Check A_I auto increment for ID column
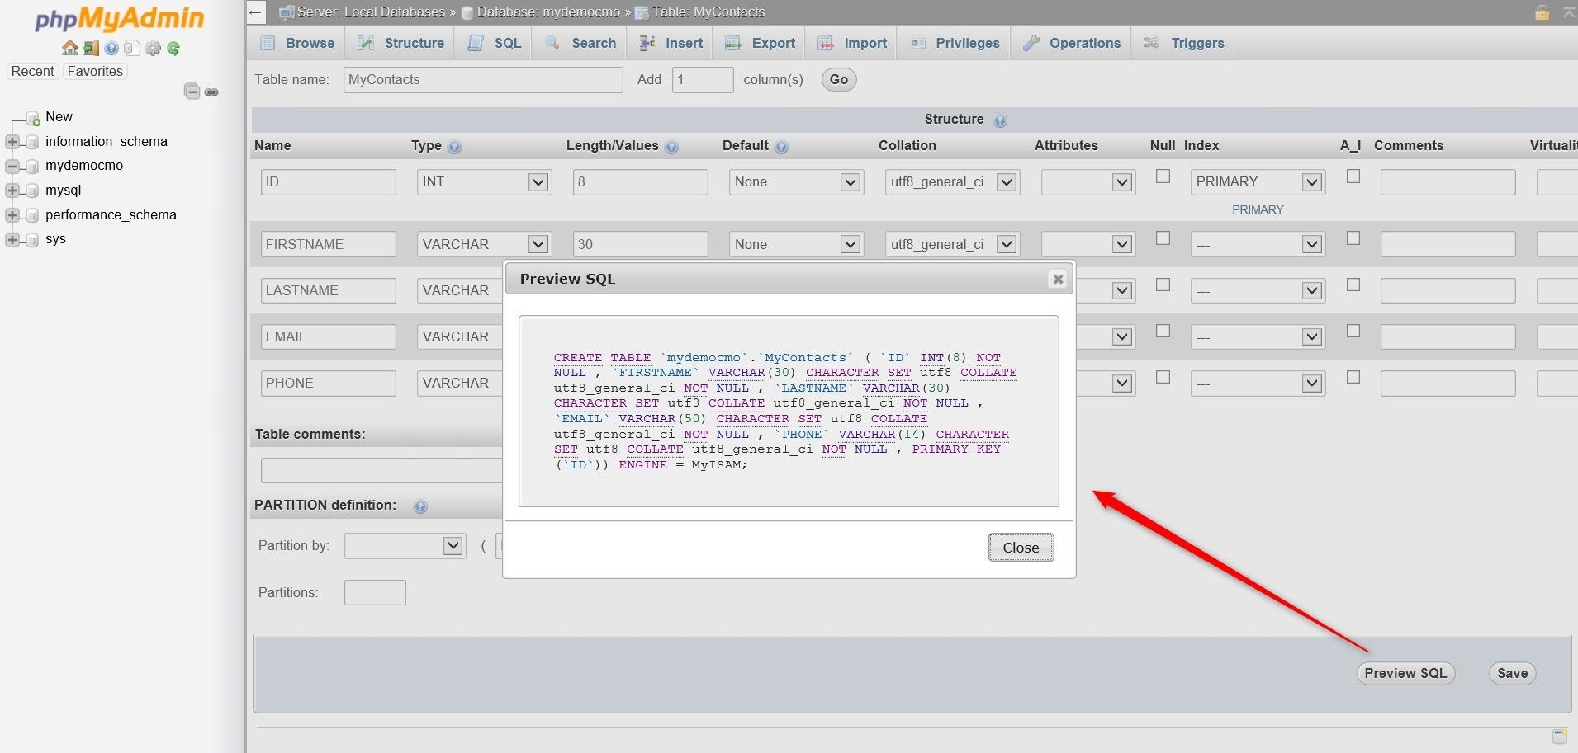 pyautogui.click(x=1352, y=176)
